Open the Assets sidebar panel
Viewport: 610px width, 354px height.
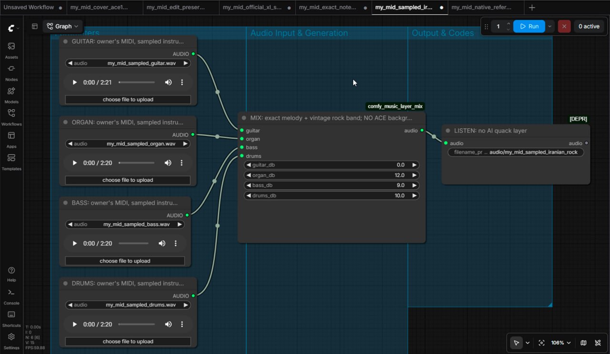(x=11, y=50)
